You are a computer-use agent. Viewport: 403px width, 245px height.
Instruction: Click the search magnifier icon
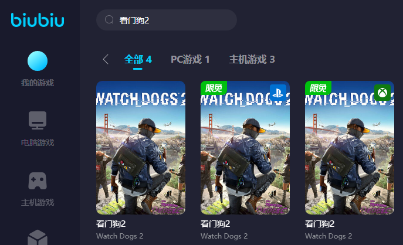(x=109, y=20)
